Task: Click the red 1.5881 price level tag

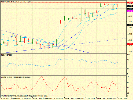Action: [130, 2]
